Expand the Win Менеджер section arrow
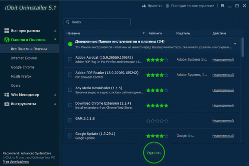This screenshot has width=249, height=166. (x=55, y=95)
